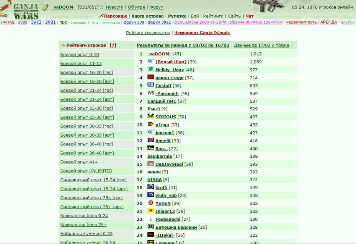This screenshot has height=244, width=356.
Task: Open Чемпионат Ganja Islands link
Action: (202, 32)
